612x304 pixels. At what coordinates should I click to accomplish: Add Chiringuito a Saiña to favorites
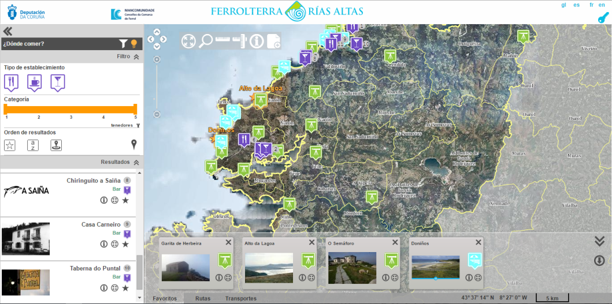125,200
